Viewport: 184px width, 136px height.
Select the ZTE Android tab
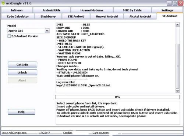click(76, 17)
